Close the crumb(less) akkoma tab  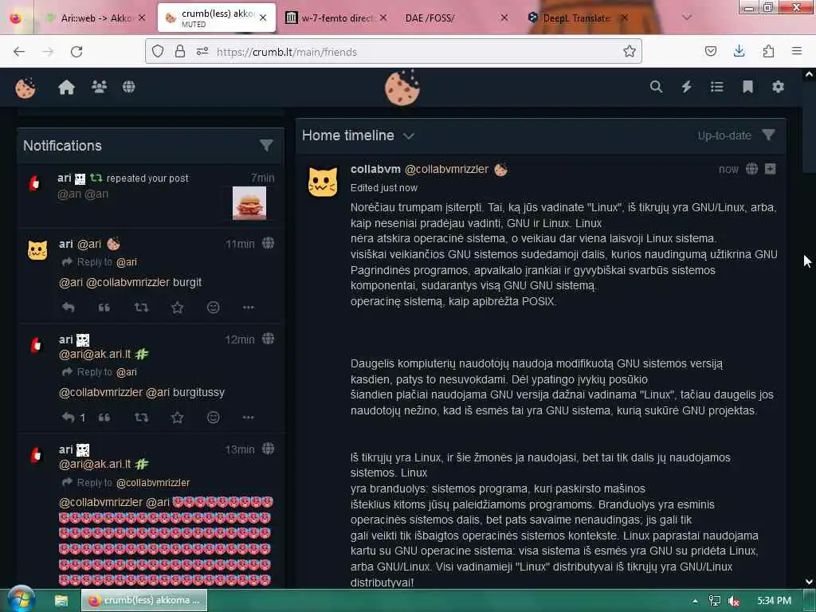coord(263,18)
